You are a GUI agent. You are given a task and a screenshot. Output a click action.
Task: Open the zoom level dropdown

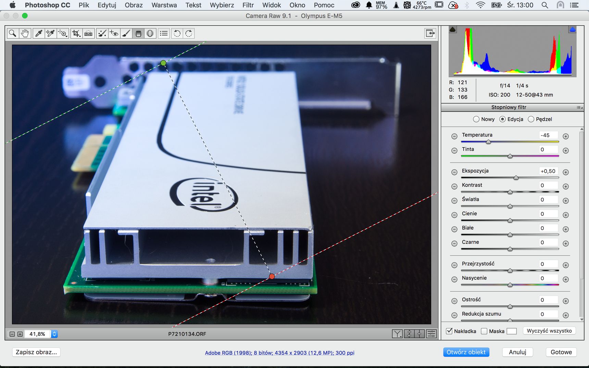(54, 334)
